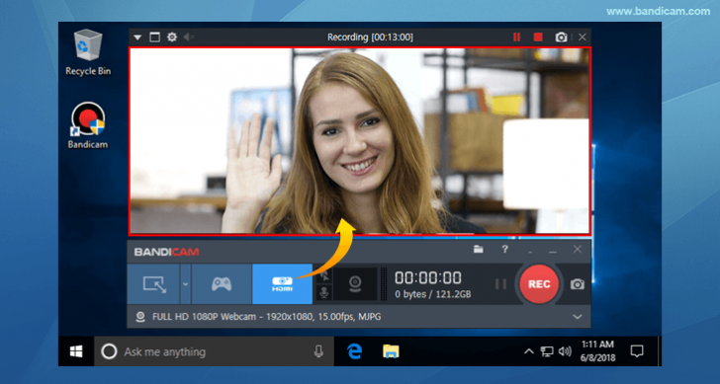Unmute the speaker in recording toolbar
The width and height of the screenshot is (720, 384).
[189, 38]
